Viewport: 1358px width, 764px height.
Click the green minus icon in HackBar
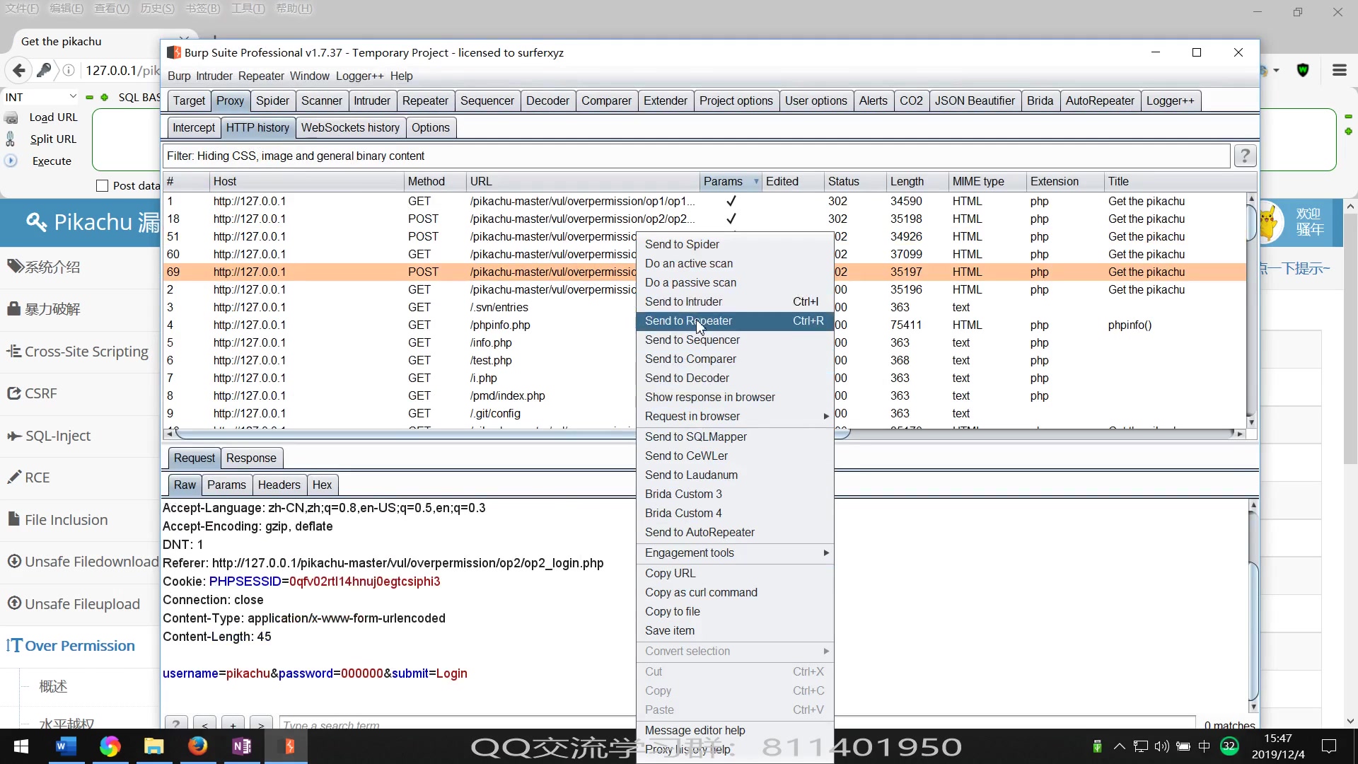click(89, 98)
